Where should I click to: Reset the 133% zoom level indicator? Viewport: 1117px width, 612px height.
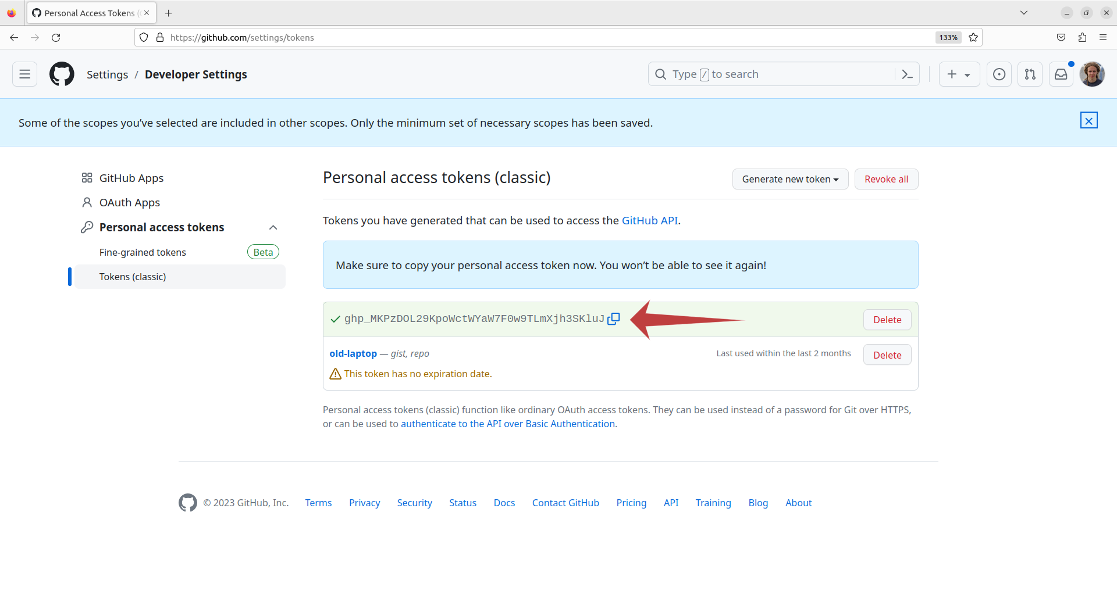(x=948, y=38)
